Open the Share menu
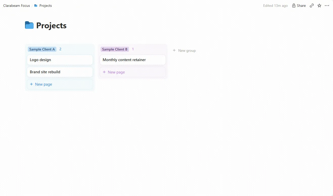This screenshot has height=196, width=333. pos(299,6)
